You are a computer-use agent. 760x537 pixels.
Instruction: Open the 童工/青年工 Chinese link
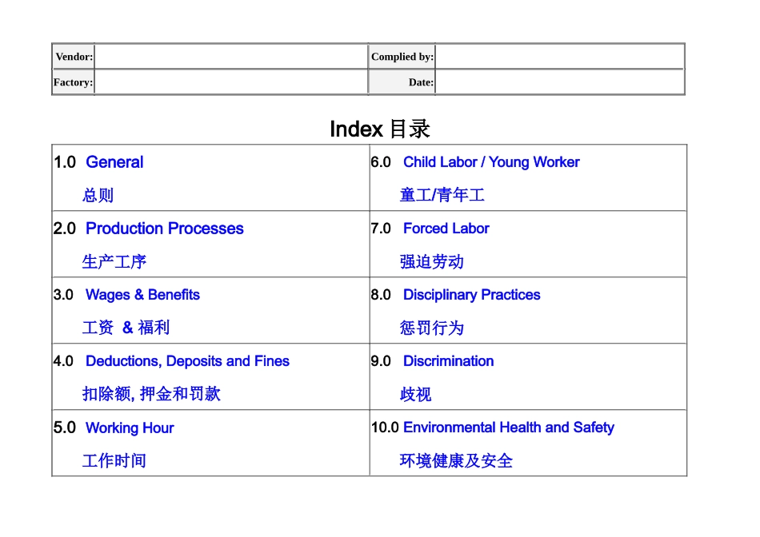coord(442,195)
